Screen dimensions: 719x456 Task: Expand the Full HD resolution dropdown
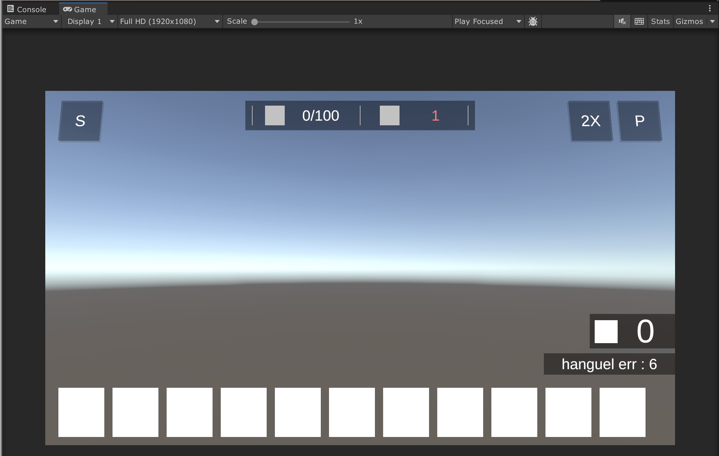pos(170,22)
